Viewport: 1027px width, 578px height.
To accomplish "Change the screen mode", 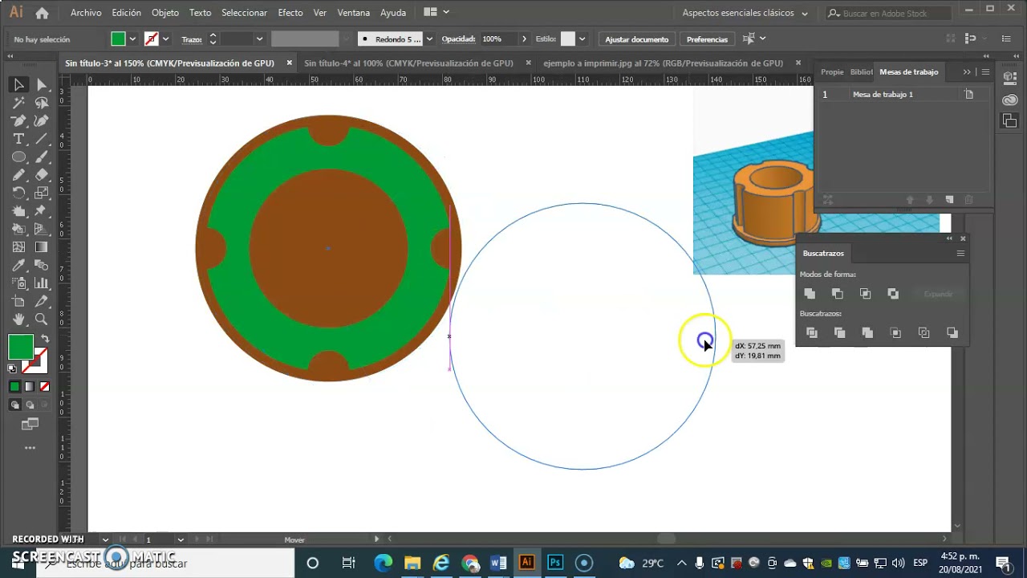I will coord(30,424).
